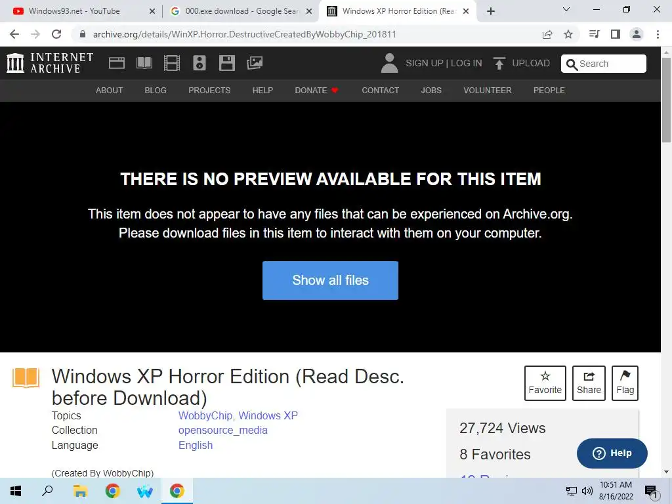Open the Internet Archive home logo

pyautogui.click(x=50, y=63)
